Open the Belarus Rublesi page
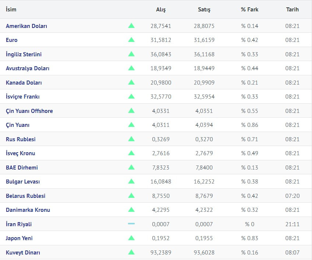The image size is (312, 260). pos(25,196)
